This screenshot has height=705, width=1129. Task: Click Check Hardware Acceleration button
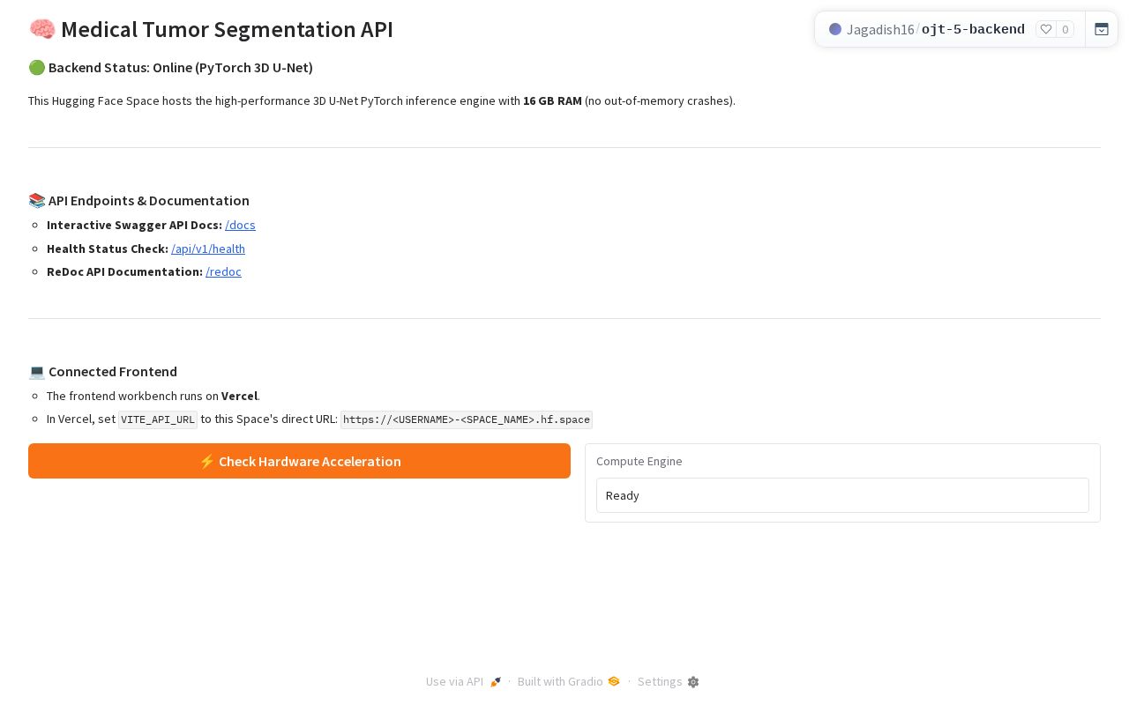[x=299, y=461]
